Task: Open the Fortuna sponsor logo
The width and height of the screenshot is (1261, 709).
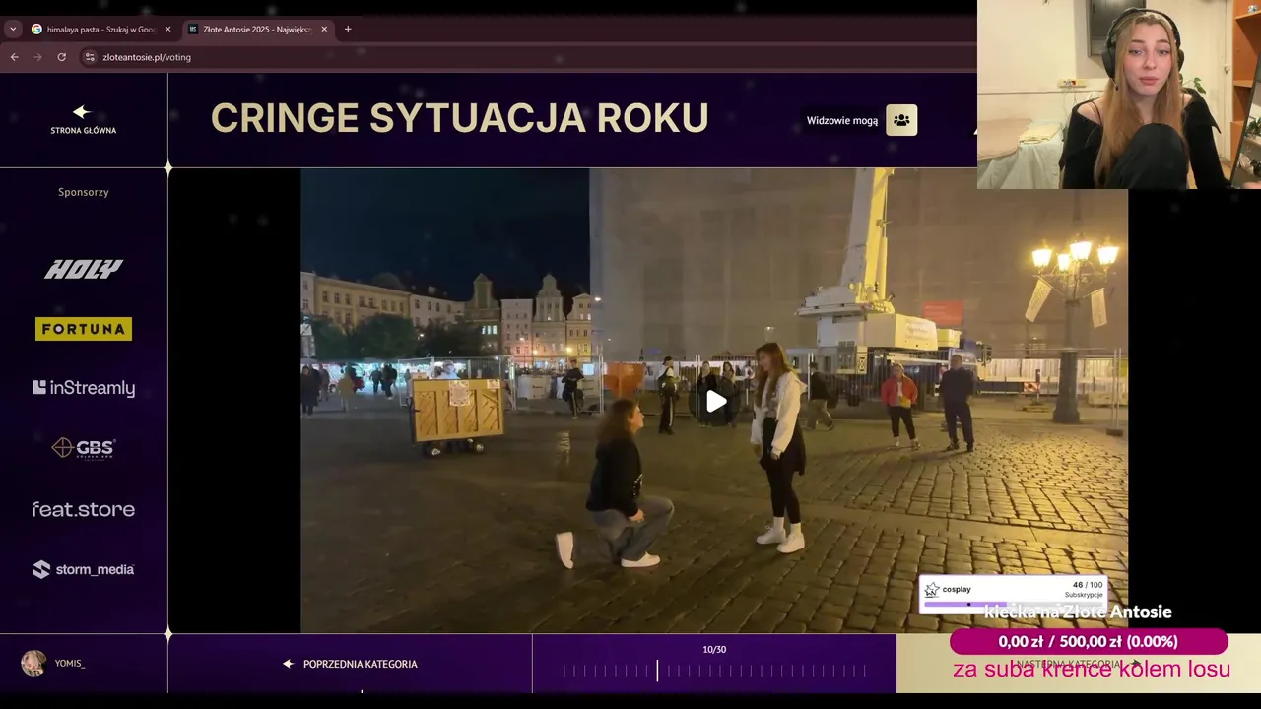Action: click(84, 329)
